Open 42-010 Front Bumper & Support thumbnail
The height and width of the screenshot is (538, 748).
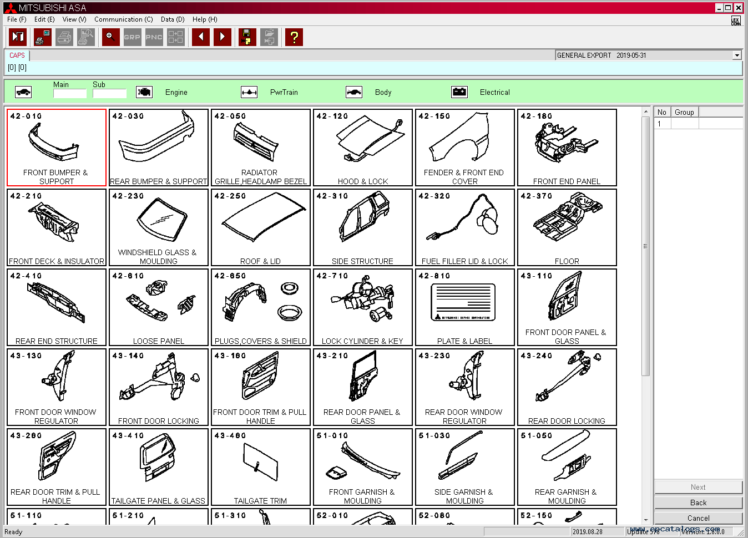pos(57,148)
